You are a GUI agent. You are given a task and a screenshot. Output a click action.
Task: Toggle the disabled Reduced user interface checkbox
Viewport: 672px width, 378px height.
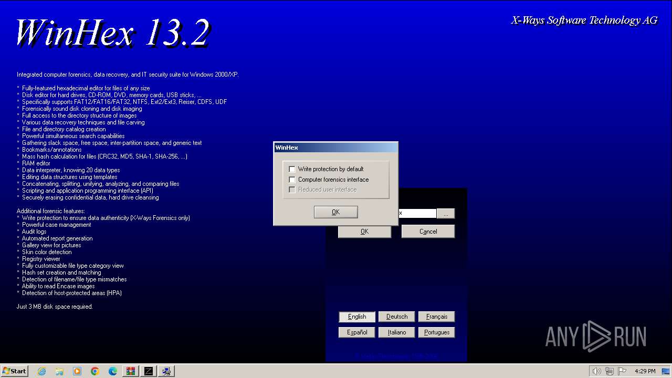point(292,190)
